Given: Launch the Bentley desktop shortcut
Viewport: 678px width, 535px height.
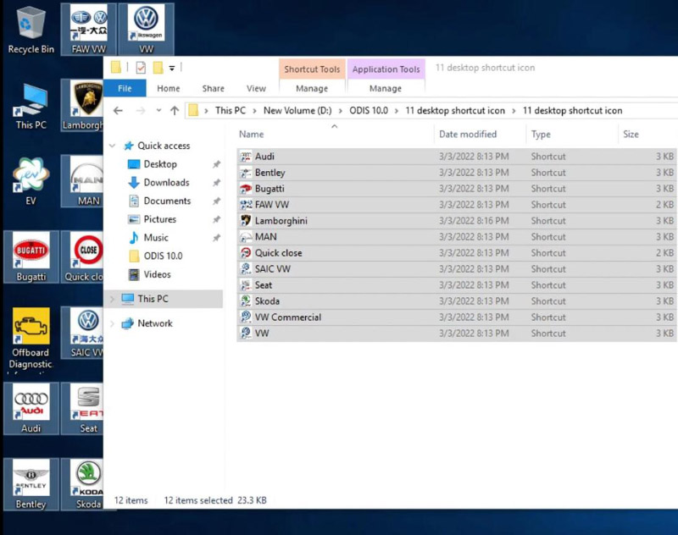Looking at the screenshot, I should 31,484.
